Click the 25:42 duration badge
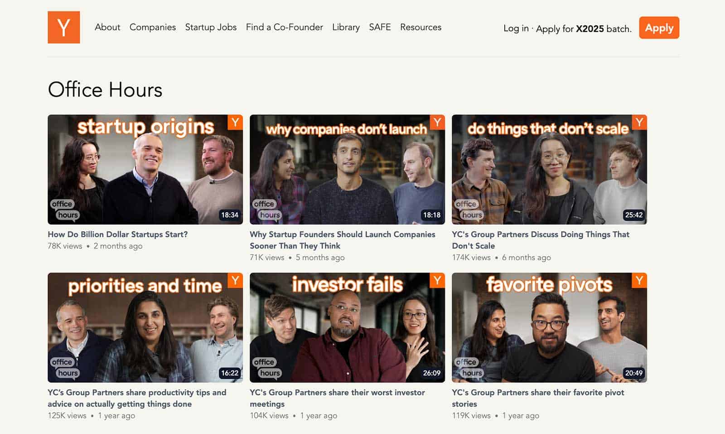 tap(634, 215)
